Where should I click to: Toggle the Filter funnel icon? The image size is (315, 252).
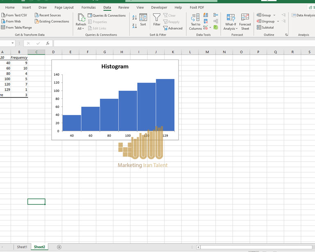(157, 18)
